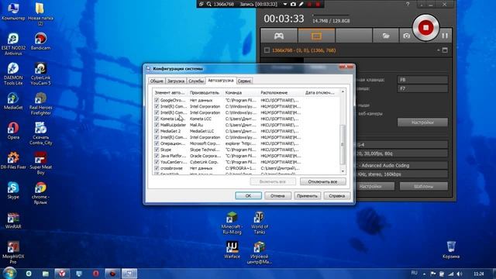Screen dimensions: 496x279
Task: Uncheck Skype startup item checkbox in list
Action: point(157,150)
